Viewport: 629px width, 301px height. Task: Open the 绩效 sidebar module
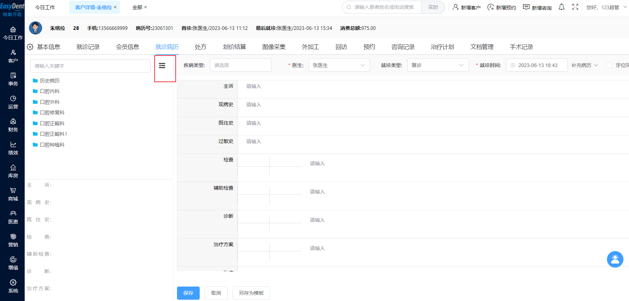tap(13, 149)
